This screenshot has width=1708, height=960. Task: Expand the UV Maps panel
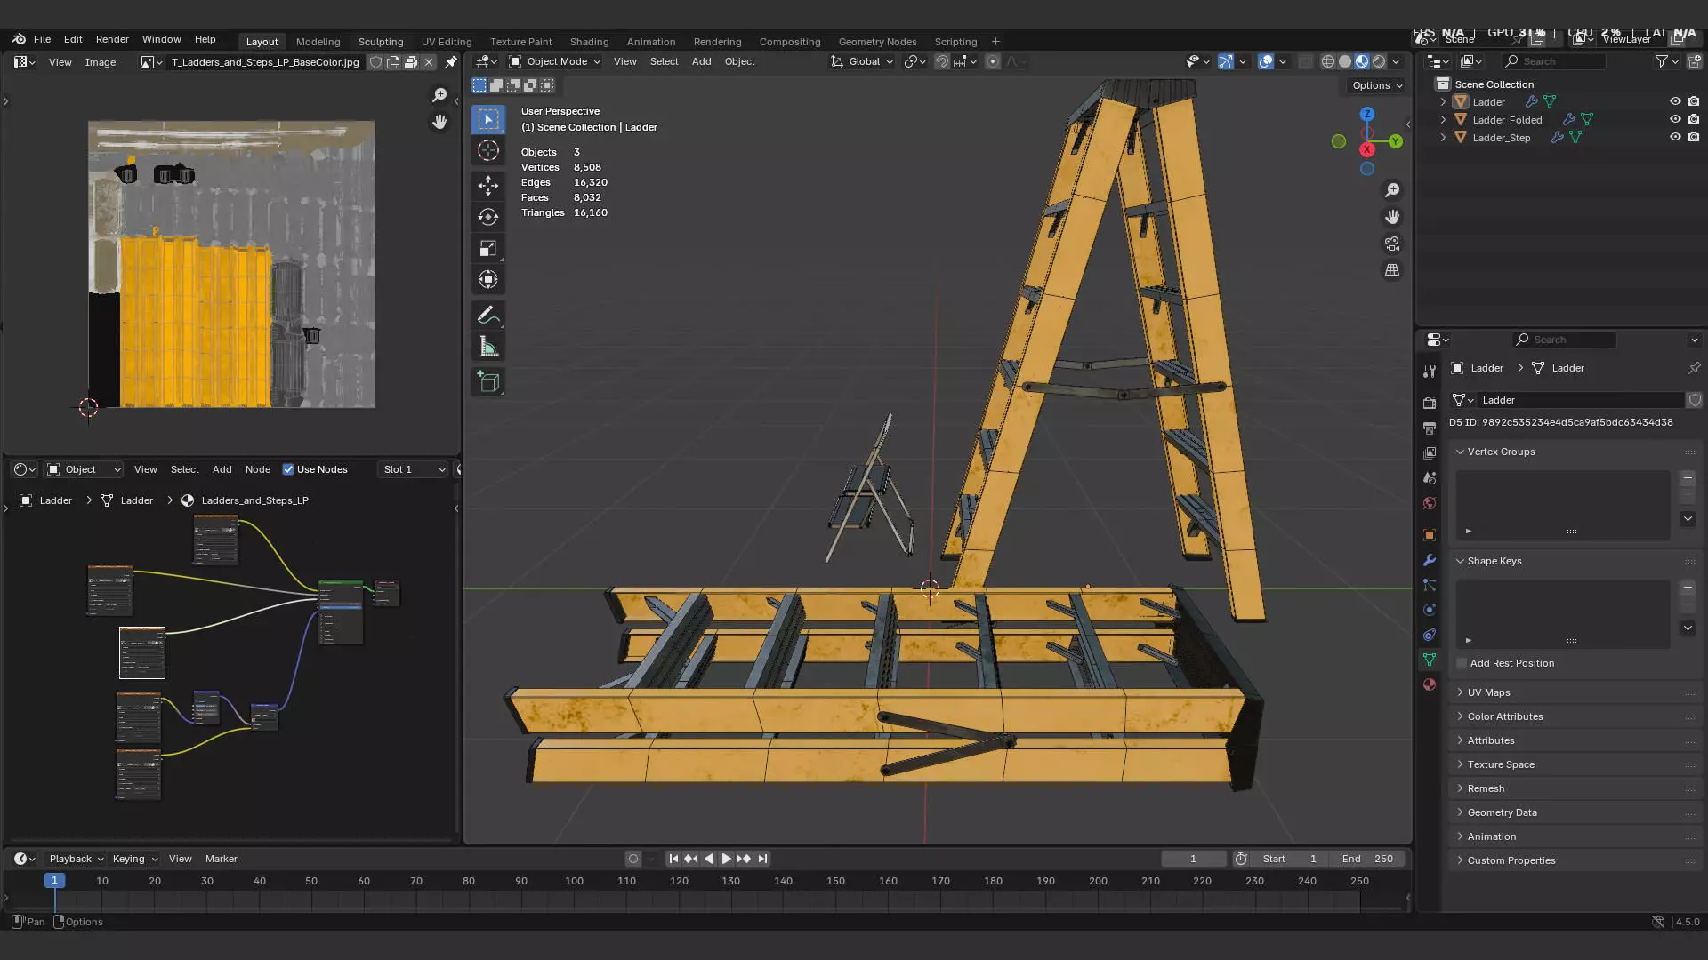pyautogui.click(x=1488, y=692)
